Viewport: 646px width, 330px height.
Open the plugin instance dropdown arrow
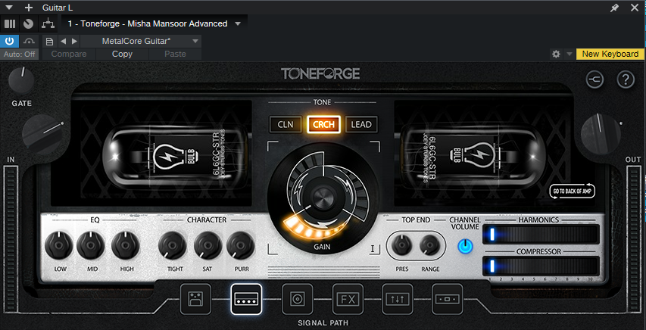click(x=237, y=24)
